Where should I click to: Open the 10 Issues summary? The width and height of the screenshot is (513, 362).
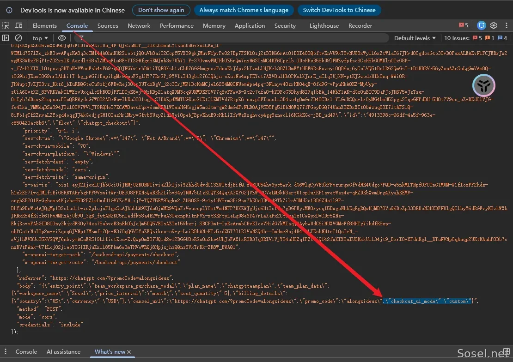pos(475,38)
